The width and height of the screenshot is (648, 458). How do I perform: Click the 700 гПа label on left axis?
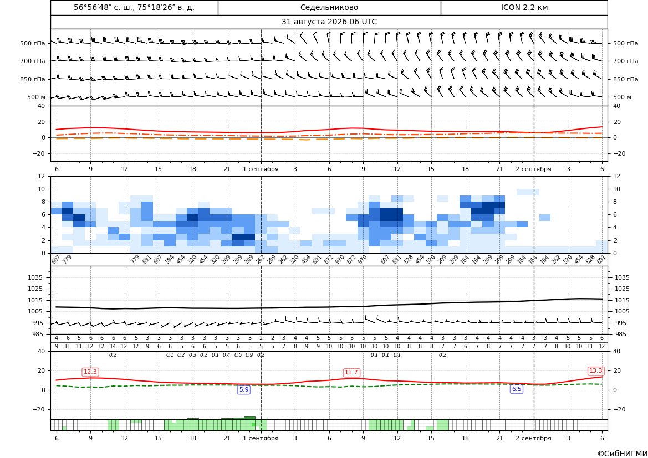[33, 61]
